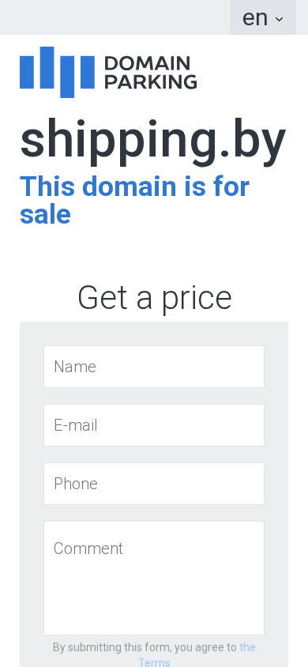Click the chevron arrow next to en
The width and height of the screenshot is (308, 667).
tap(279, 19)
